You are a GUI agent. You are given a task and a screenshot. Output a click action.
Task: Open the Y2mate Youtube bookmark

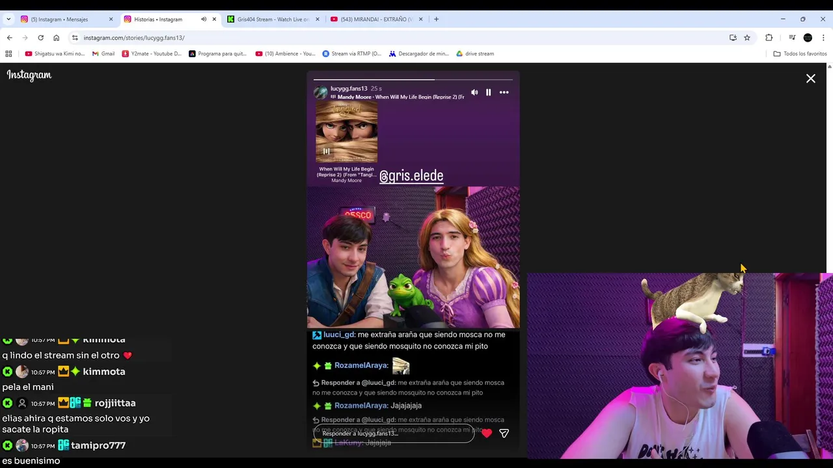tap(152, 54)
